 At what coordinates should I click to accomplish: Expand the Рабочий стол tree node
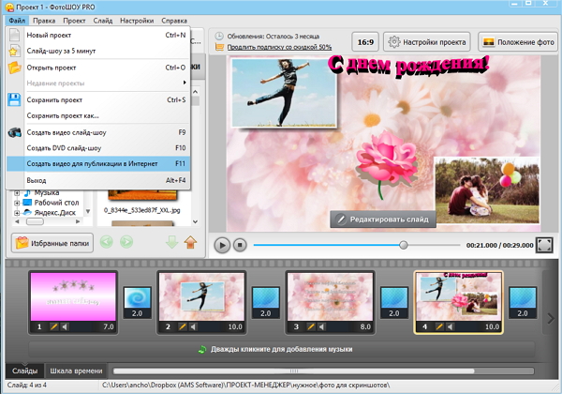(x=16, y=202)
